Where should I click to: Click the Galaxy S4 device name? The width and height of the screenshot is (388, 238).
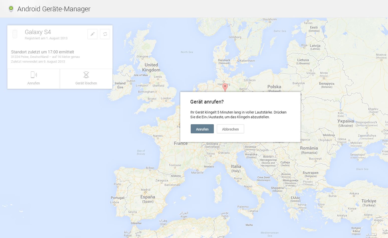click(38, 32)
